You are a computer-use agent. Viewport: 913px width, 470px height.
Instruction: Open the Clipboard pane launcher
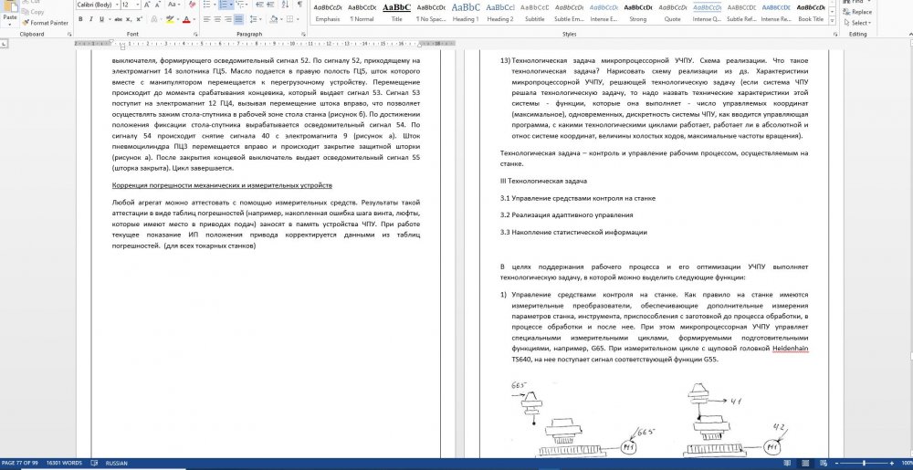point(69,35)
